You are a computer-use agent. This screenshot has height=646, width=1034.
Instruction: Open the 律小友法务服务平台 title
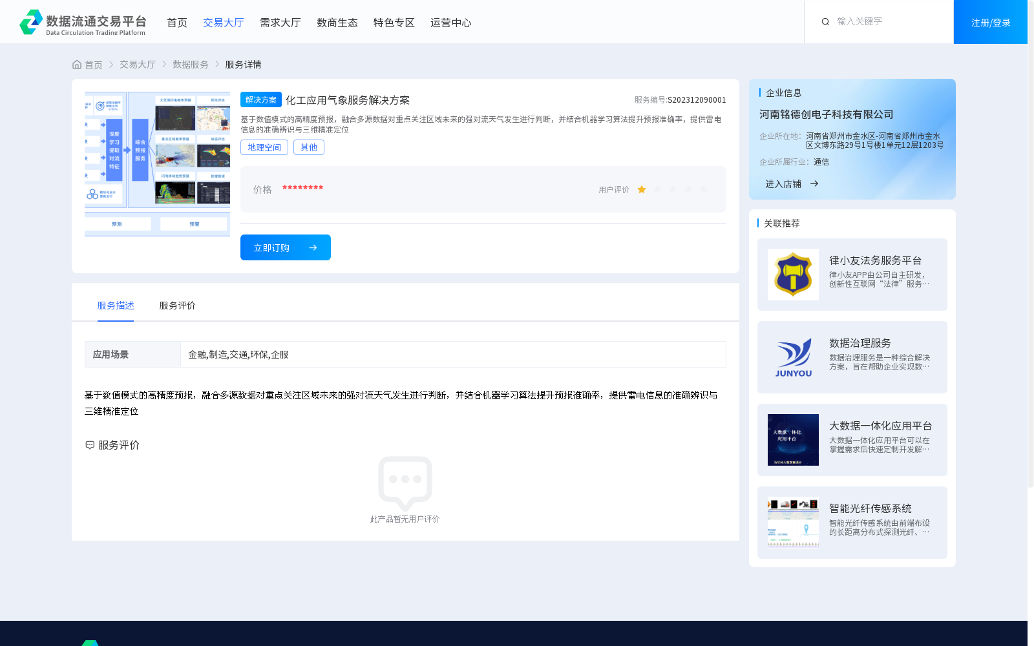(876, 260)
